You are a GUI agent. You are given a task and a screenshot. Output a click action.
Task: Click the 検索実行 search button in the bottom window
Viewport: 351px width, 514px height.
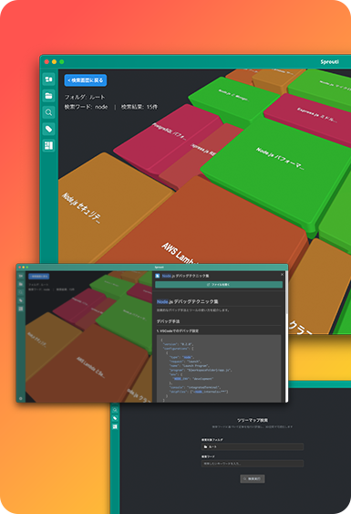(253, 479)
